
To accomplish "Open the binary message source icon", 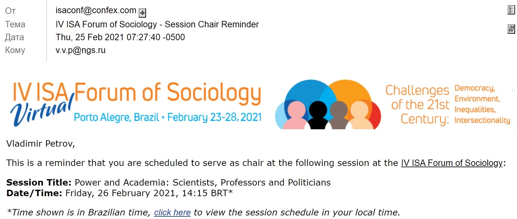I will pos(511,29).
